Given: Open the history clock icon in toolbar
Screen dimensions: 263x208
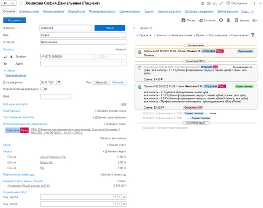Looking at the screenshot, I should click(220, 21).
